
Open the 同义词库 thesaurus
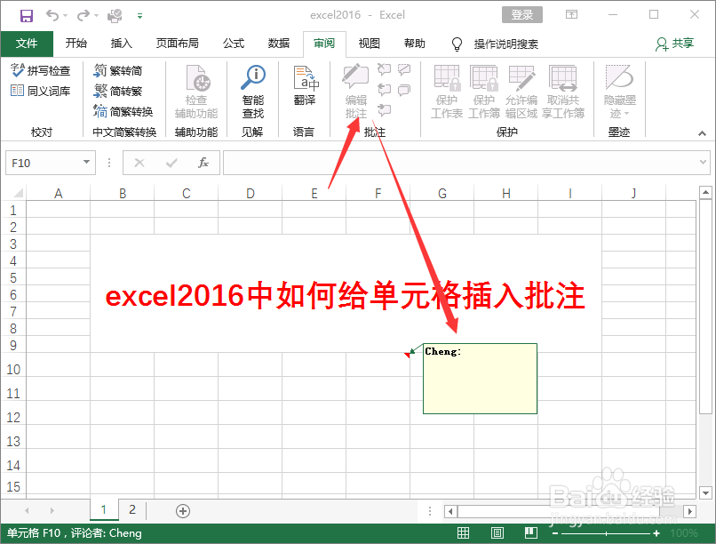coord(41,91)
